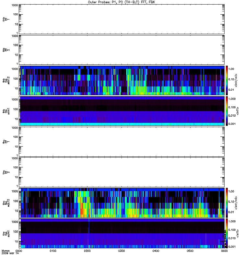Viewport: 243px width, 260px height.
Task: Click the "thb fff 1" panel axis label
Action: tap(6, 19)
